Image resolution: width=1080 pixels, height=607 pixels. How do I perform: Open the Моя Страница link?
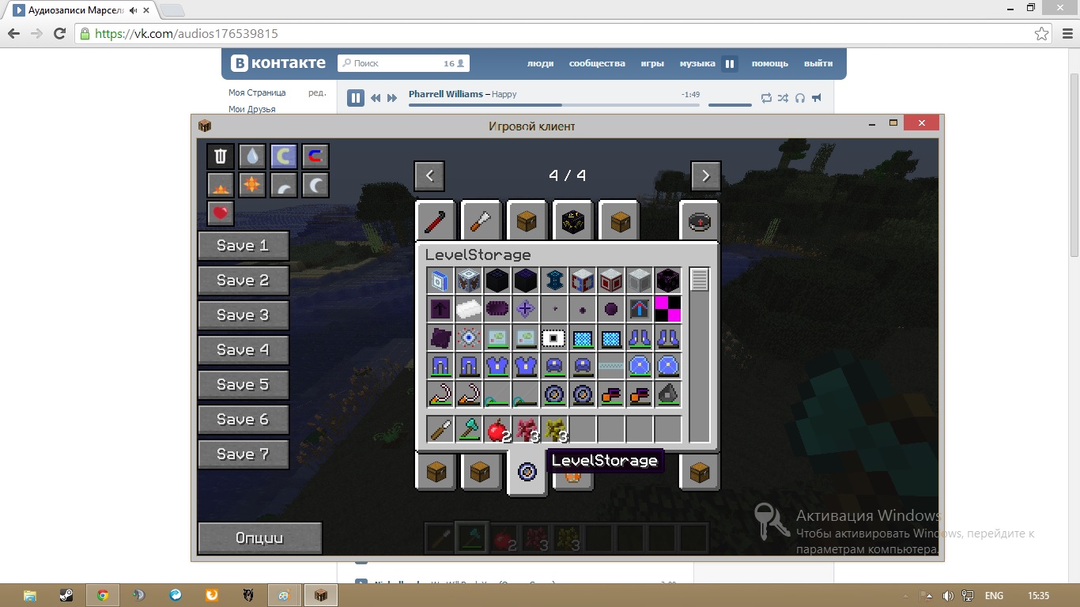(x=257, y=92)
